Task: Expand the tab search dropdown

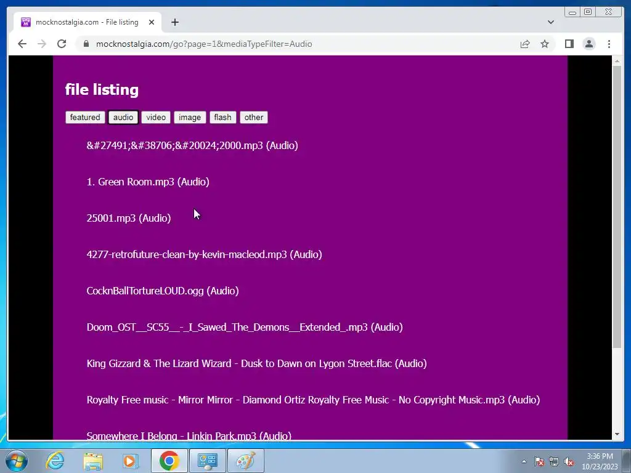Action: (550, 22)
